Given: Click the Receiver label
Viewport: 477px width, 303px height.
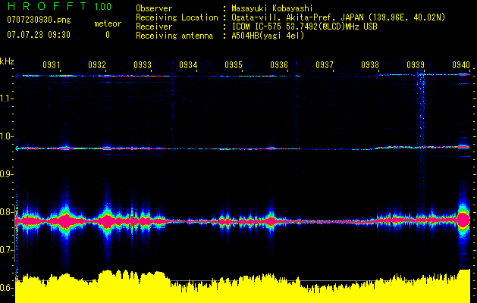Looking at the screenshot, I should (x=154, y=27).
